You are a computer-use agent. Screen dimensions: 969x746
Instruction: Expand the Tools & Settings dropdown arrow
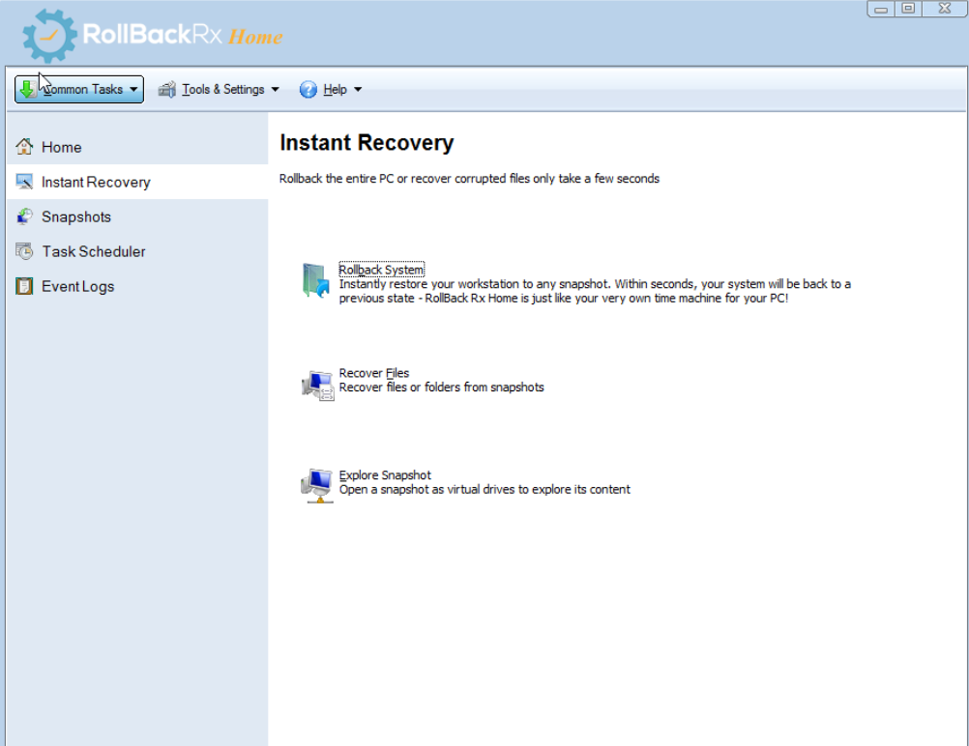click(x=275, y=90)
